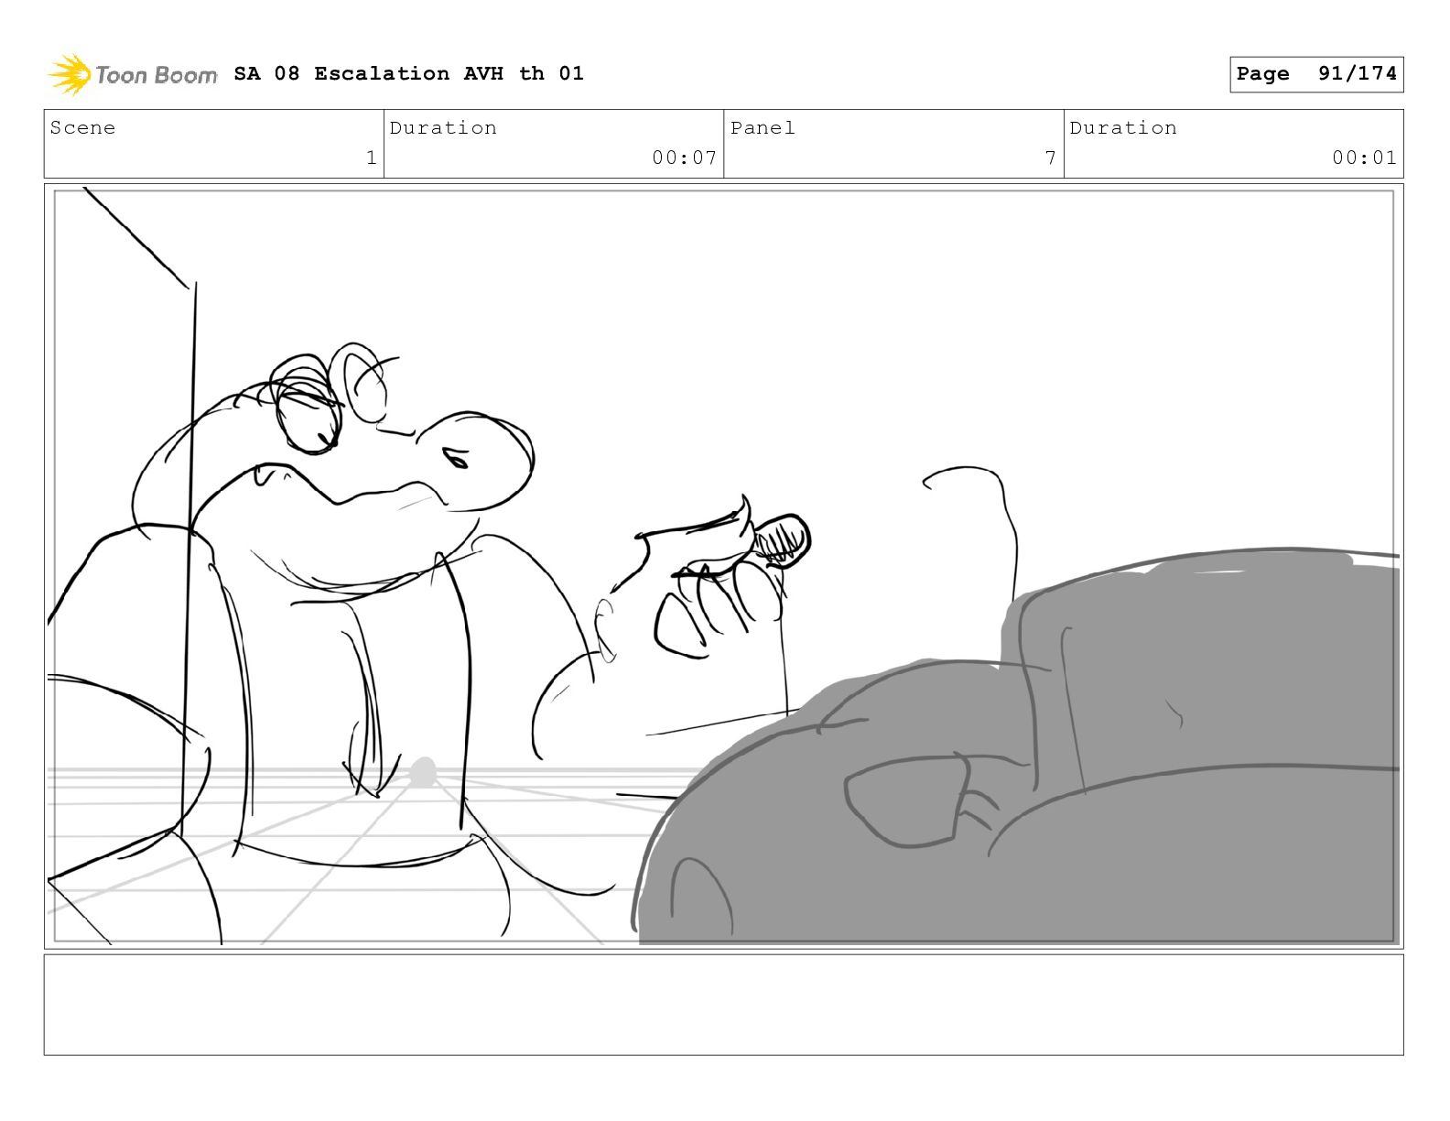Click the 'Page 91/174' box

(x=1316, y=74)
